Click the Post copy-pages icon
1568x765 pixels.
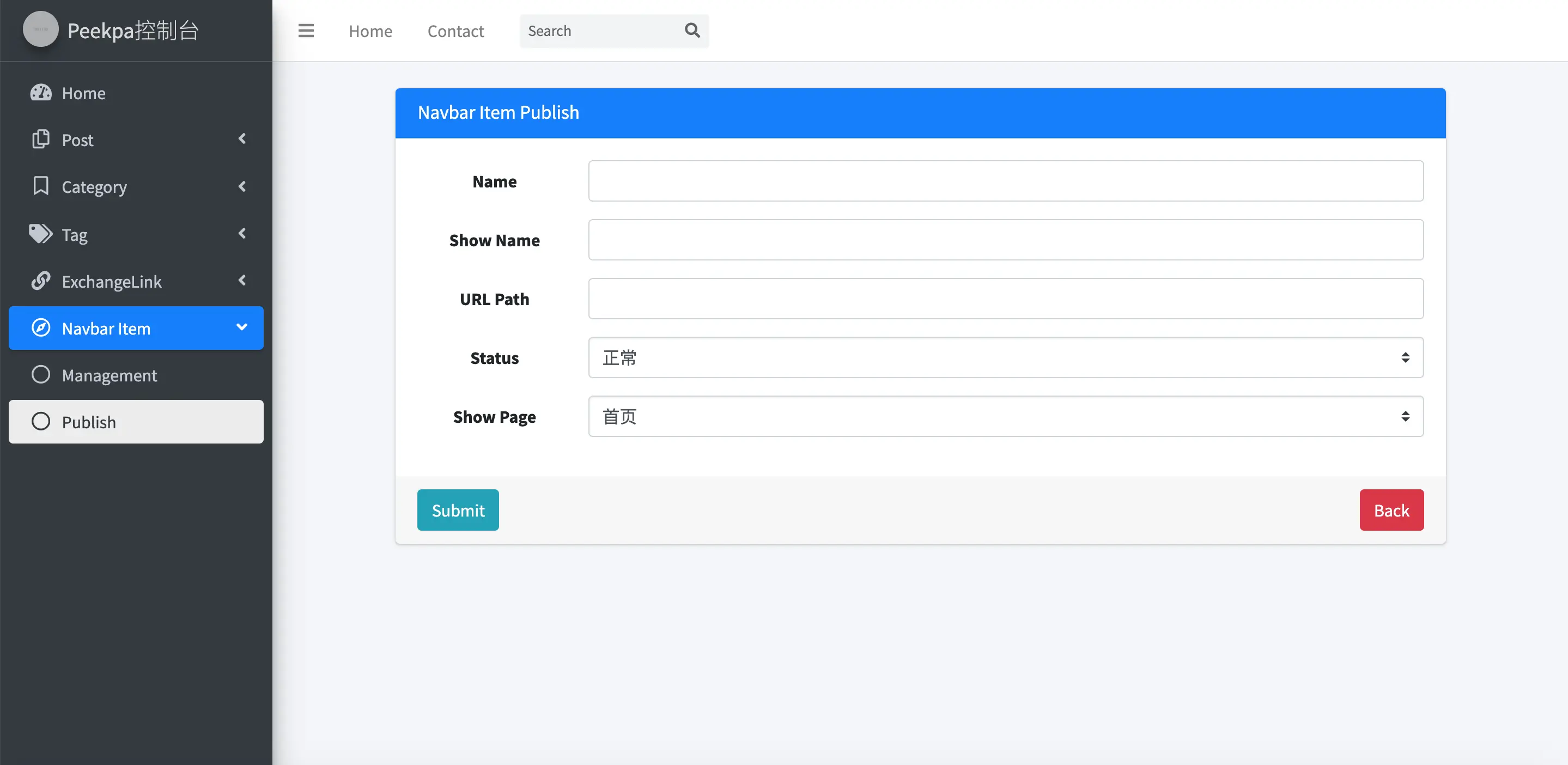[x=41, y=139]
